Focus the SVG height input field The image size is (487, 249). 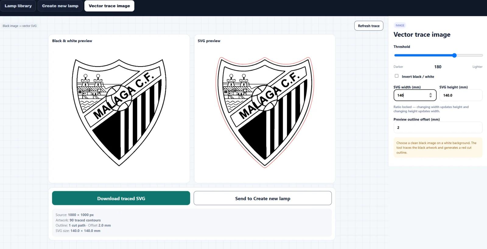(x=461, y=95)
